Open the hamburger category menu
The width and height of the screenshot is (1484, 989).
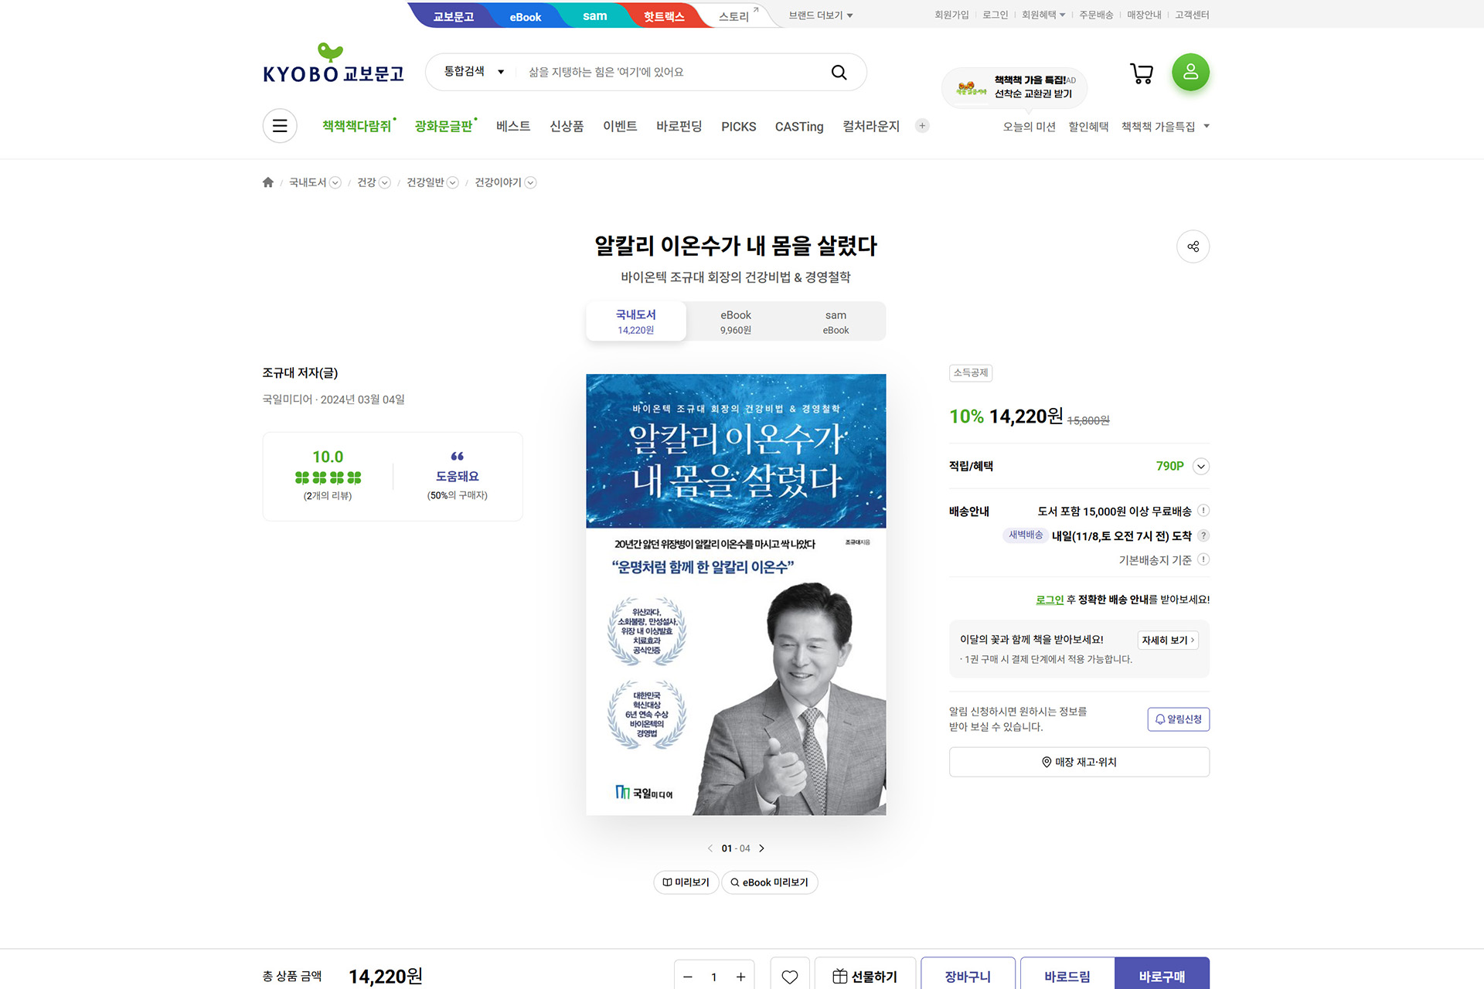pos(280,126)
